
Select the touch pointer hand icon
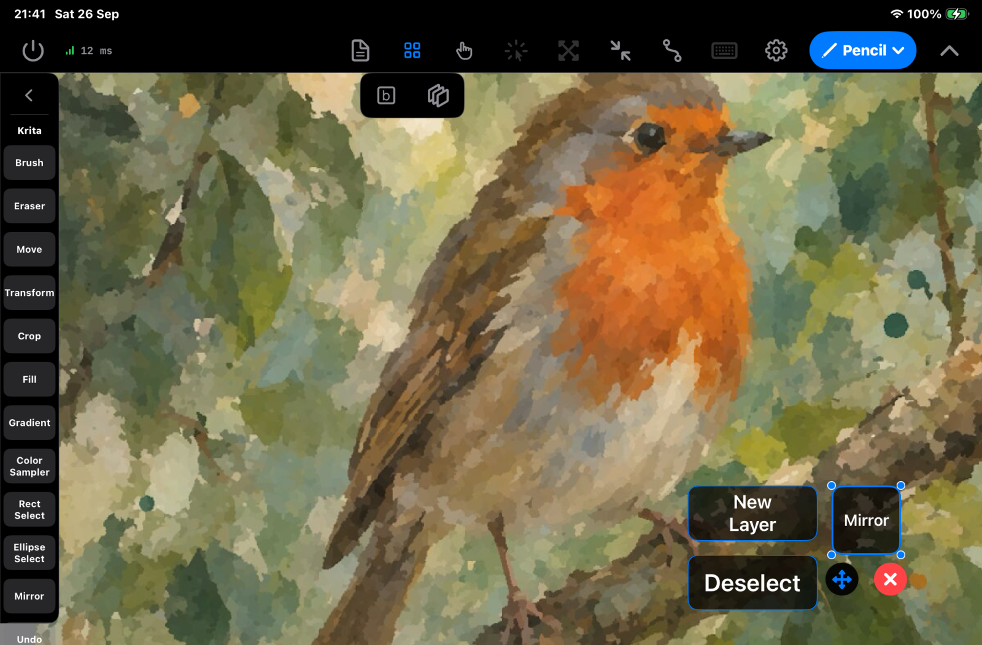point(464,50)
